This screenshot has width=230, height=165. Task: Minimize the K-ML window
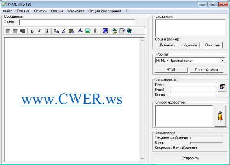pos(203,4)
